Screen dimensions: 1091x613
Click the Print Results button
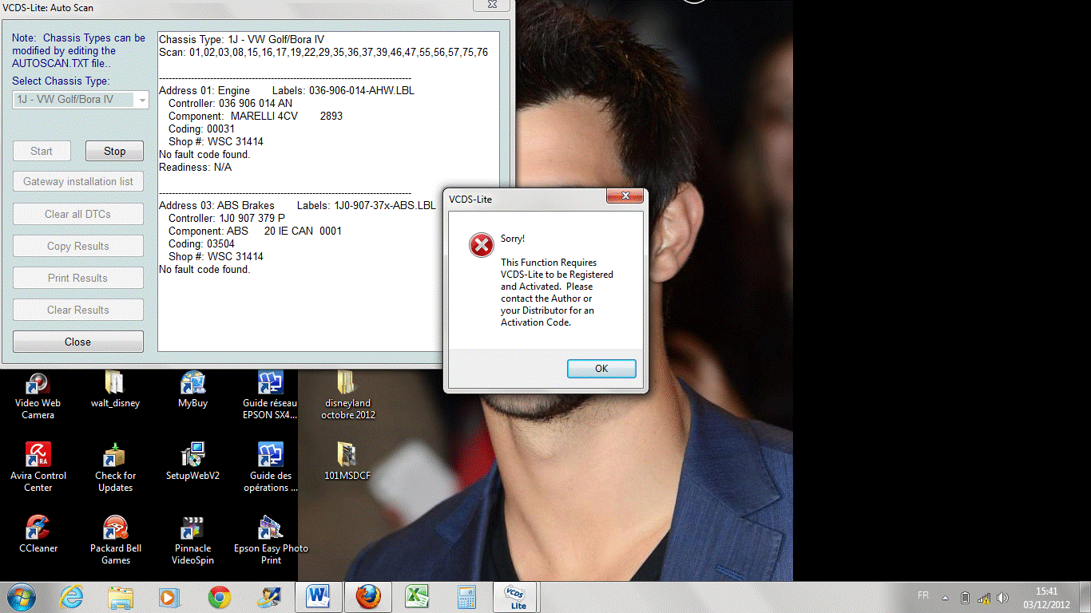tap(77, 278)
